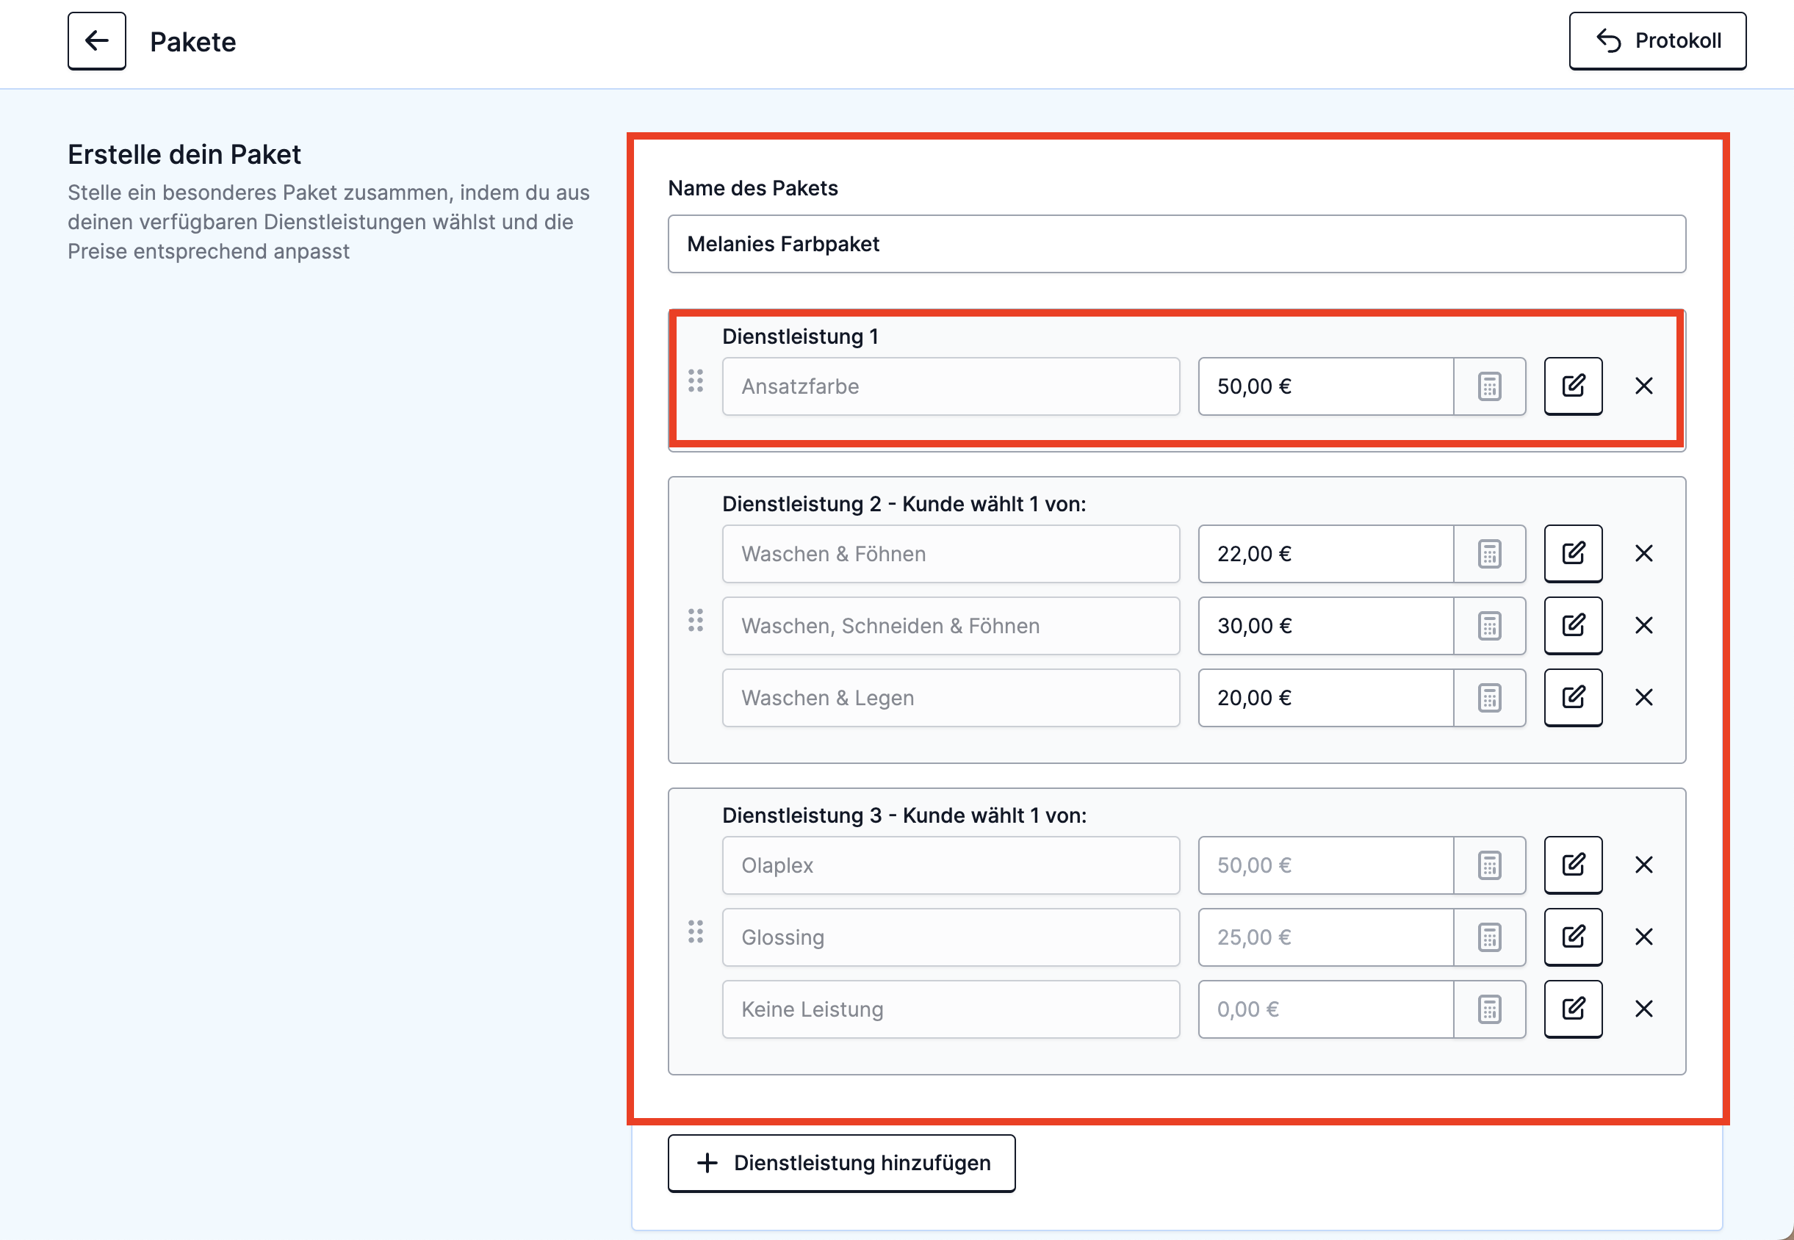Edit the Waschen, Schneiden & Föhnen service
Image resolution: width=1794 pixels, height=1240 pixels.
coord(1574,626)
